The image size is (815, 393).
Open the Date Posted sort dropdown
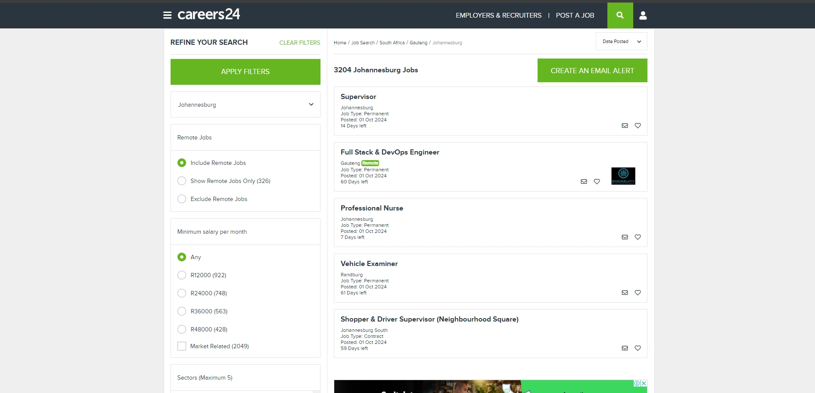tap(621, 41)
